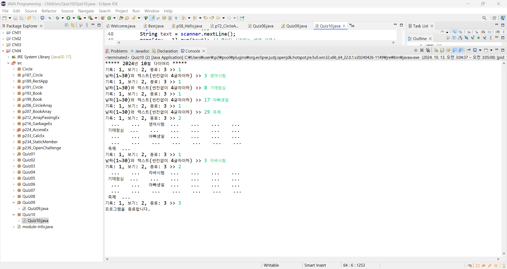Click Remove All Terminated Launches icon

point(428,50)
